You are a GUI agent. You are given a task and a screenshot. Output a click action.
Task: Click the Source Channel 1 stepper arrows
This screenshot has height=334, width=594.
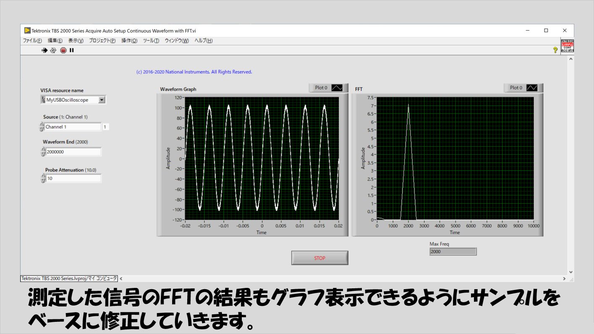[x=42, y=127]
